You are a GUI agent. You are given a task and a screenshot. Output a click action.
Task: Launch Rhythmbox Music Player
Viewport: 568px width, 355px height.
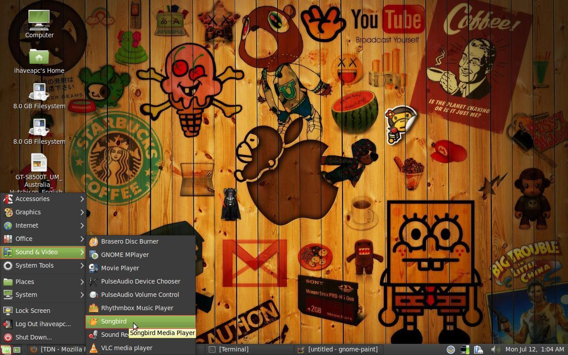pyautogui.click(x=141, y=308)
